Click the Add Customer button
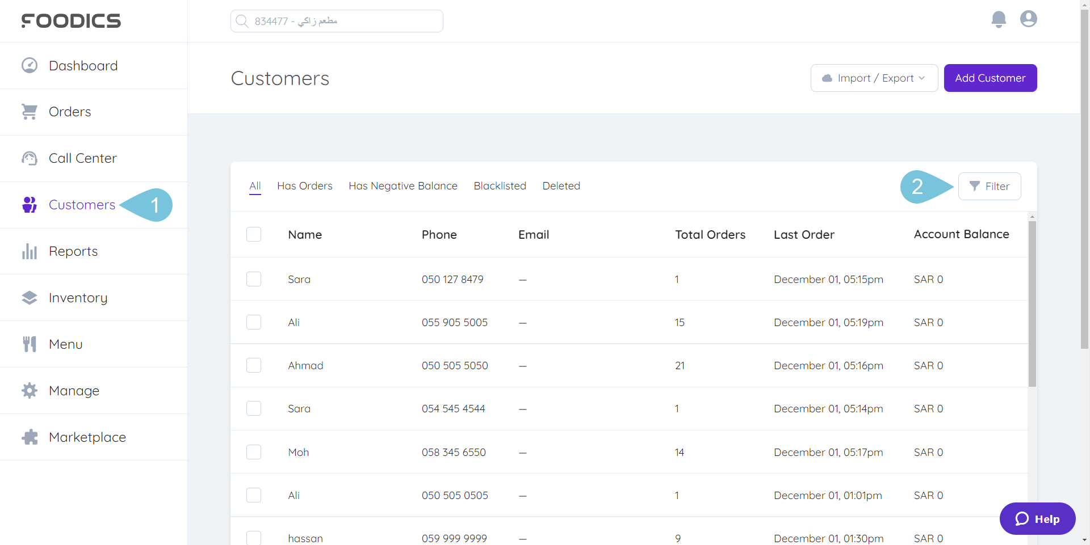This screenshot has width=1090, height=545. 990,78
